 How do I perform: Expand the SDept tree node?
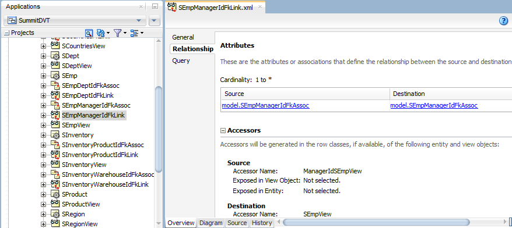[x=43, y=56]
